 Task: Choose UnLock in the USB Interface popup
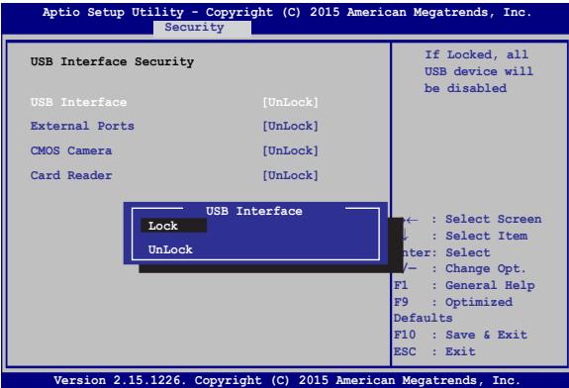(x=170, y=249)
